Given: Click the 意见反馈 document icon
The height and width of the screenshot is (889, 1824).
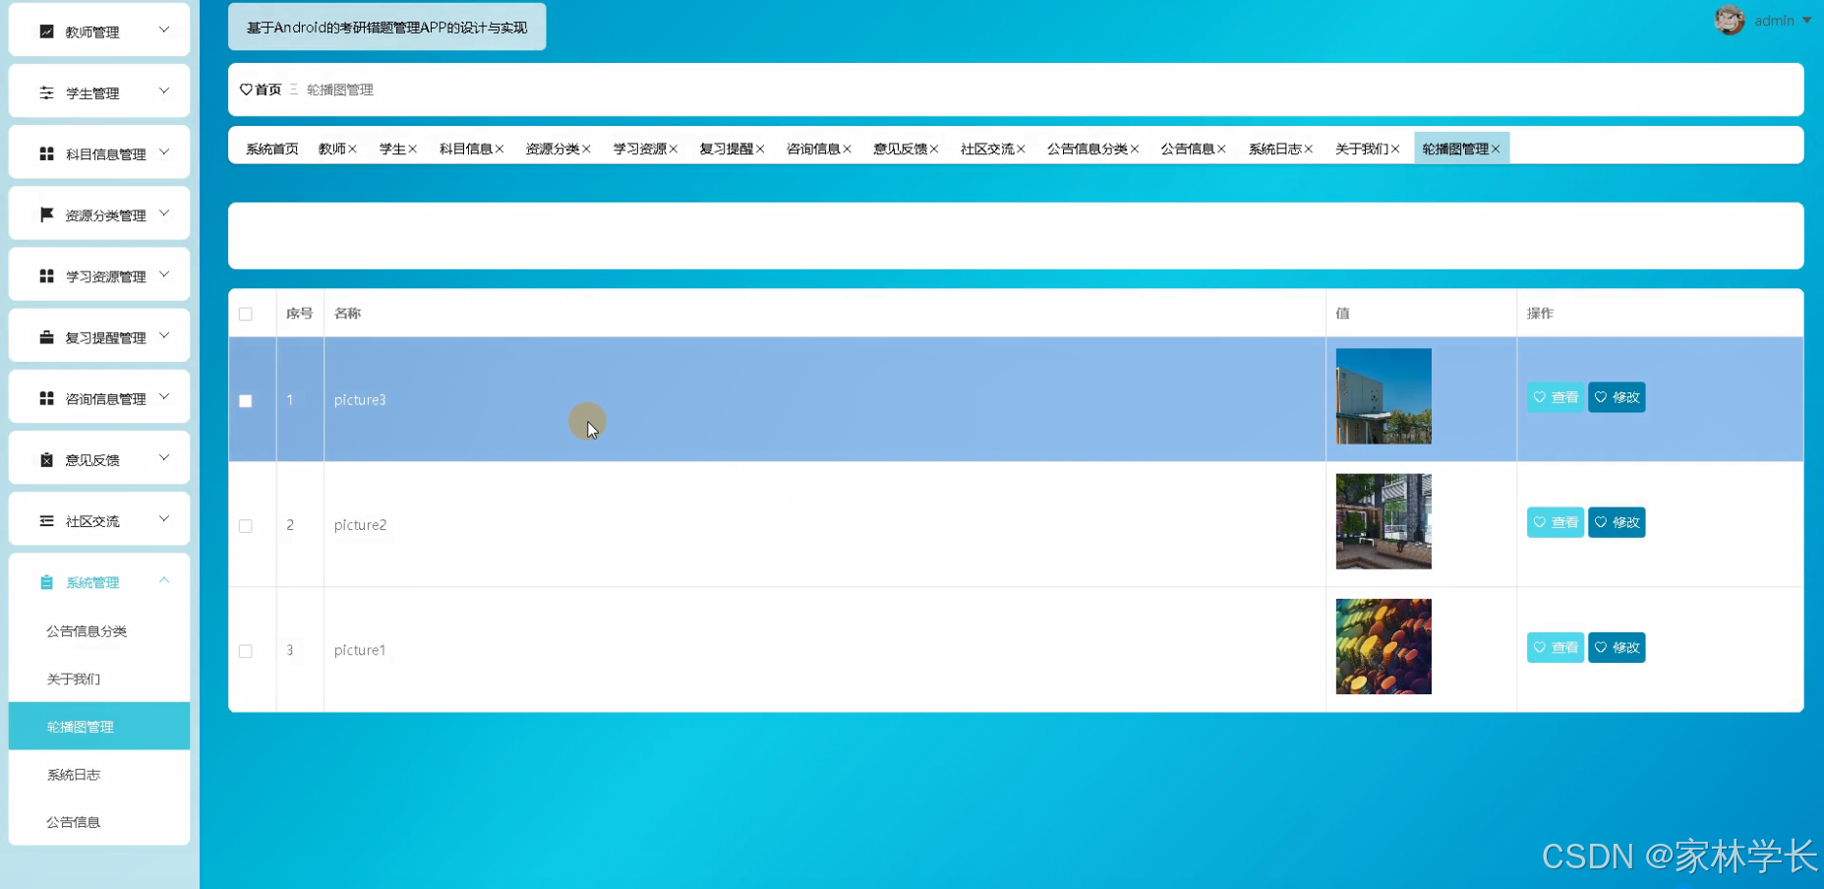Looking at the screenshot, I should tap(46, 457).
